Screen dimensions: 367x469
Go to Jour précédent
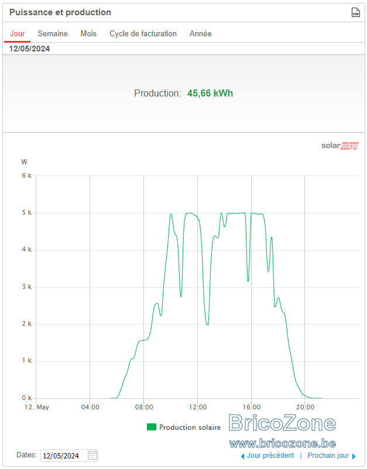tap(270, 456)
